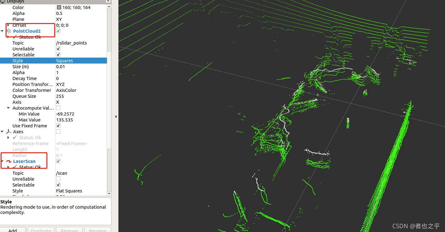Select the LaserScan display name
Image resolution: width=445 pixels, height=232 pixels.
(x=24, y=161)
